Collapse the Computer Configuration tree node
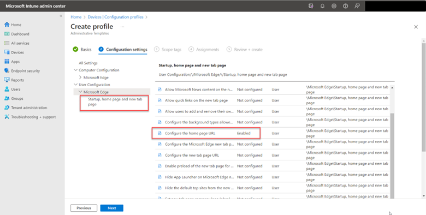Viewport: 426px width, 215px height. point(76,70)
